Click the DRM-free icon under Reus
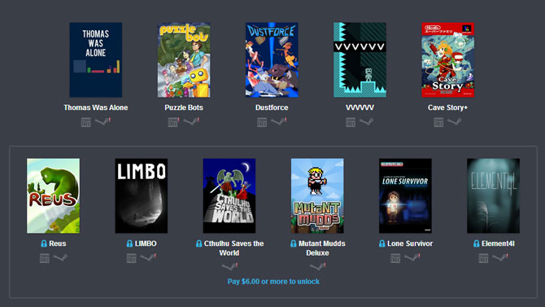Viewport: 545px width, 307px height. click(45, 258)
